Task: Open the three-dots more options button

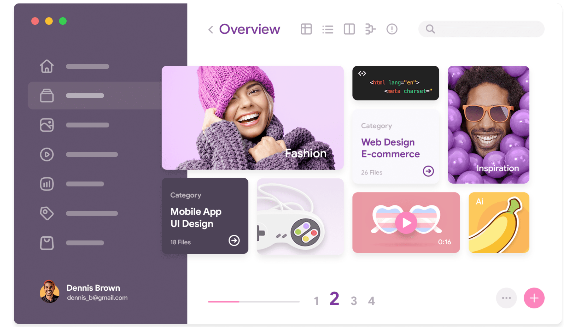Action: (506, 298)
